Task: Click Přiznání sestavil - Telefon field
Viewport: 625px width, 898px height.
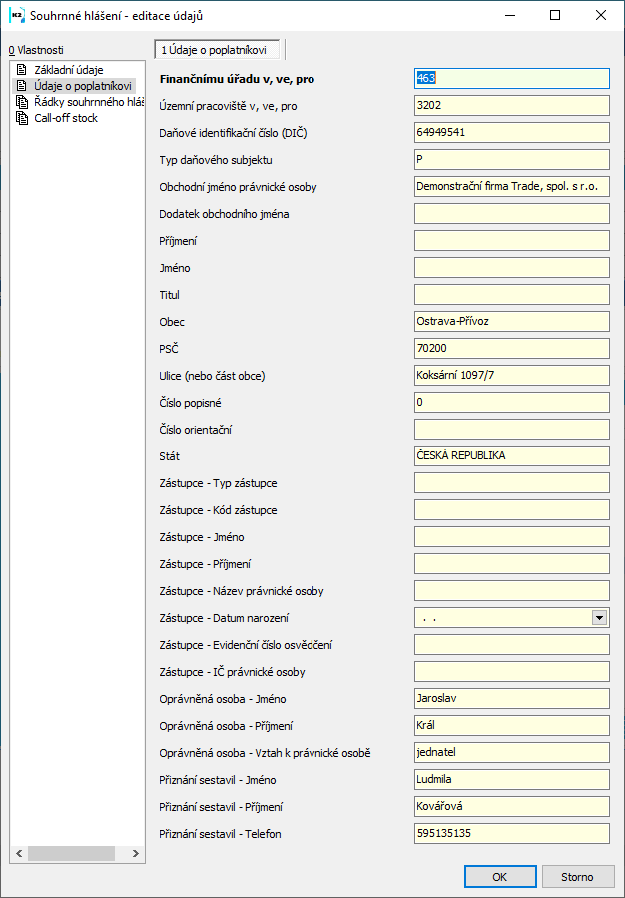Action: pos(511,834)
